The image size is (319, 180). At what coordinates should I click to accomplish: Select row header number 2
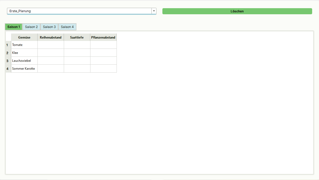tap(8, 53)
